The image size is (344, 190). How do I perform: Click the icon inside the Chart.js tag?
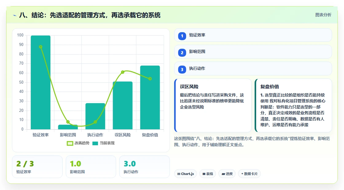pyautogui.click(x=179, y=174)
